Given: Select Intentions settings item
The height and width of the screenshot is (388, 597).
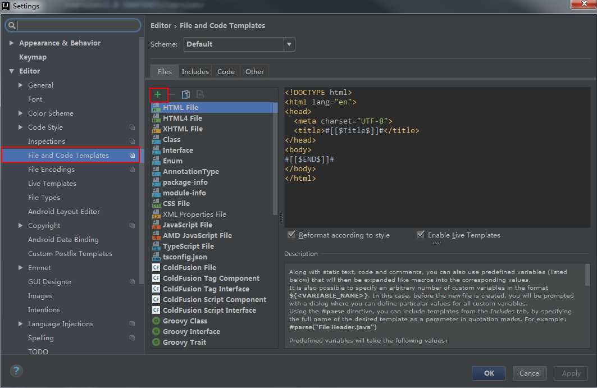Looking at the screenshot, I should (44, 310).
